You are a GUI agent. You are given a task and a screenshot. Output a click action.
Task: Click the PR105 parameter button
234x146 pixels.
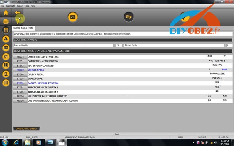[20, 101]
